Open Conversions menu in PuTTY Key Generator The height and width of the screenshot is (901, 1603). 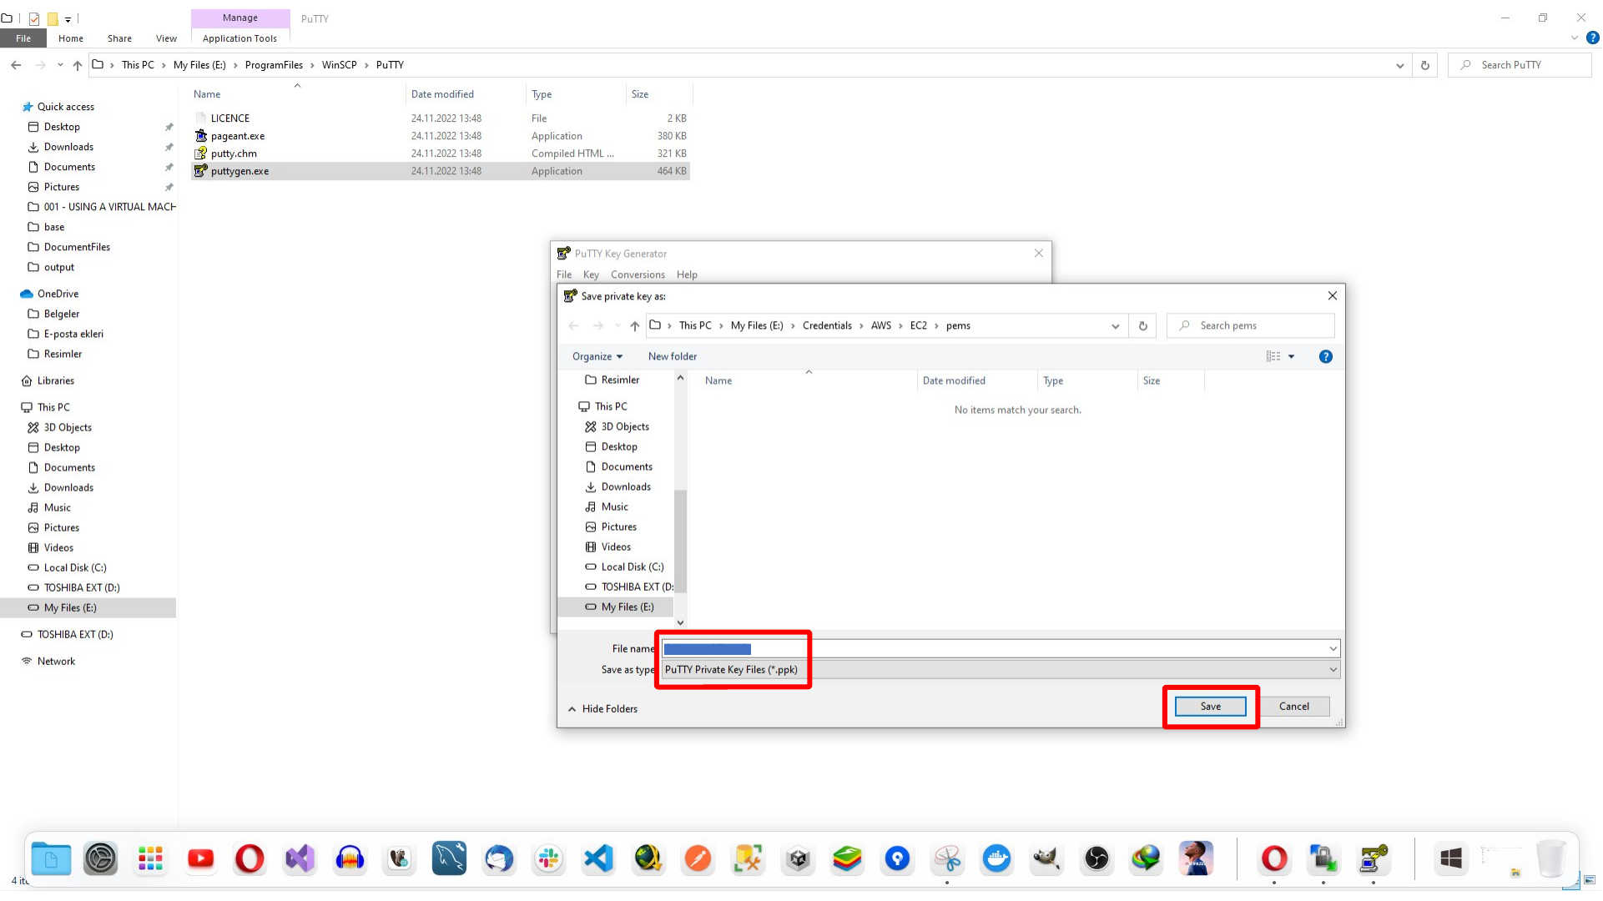pos(638,274)
